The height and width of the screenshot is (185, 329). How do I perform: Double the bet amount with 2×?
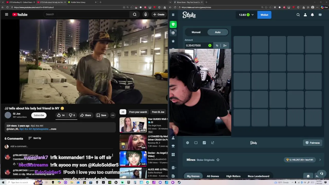225,45
